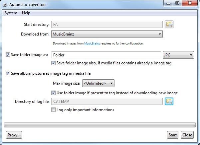Click the music note title bar icon
Image resolution: width=200 pixels, height=145 pixels.
(5, 5)
